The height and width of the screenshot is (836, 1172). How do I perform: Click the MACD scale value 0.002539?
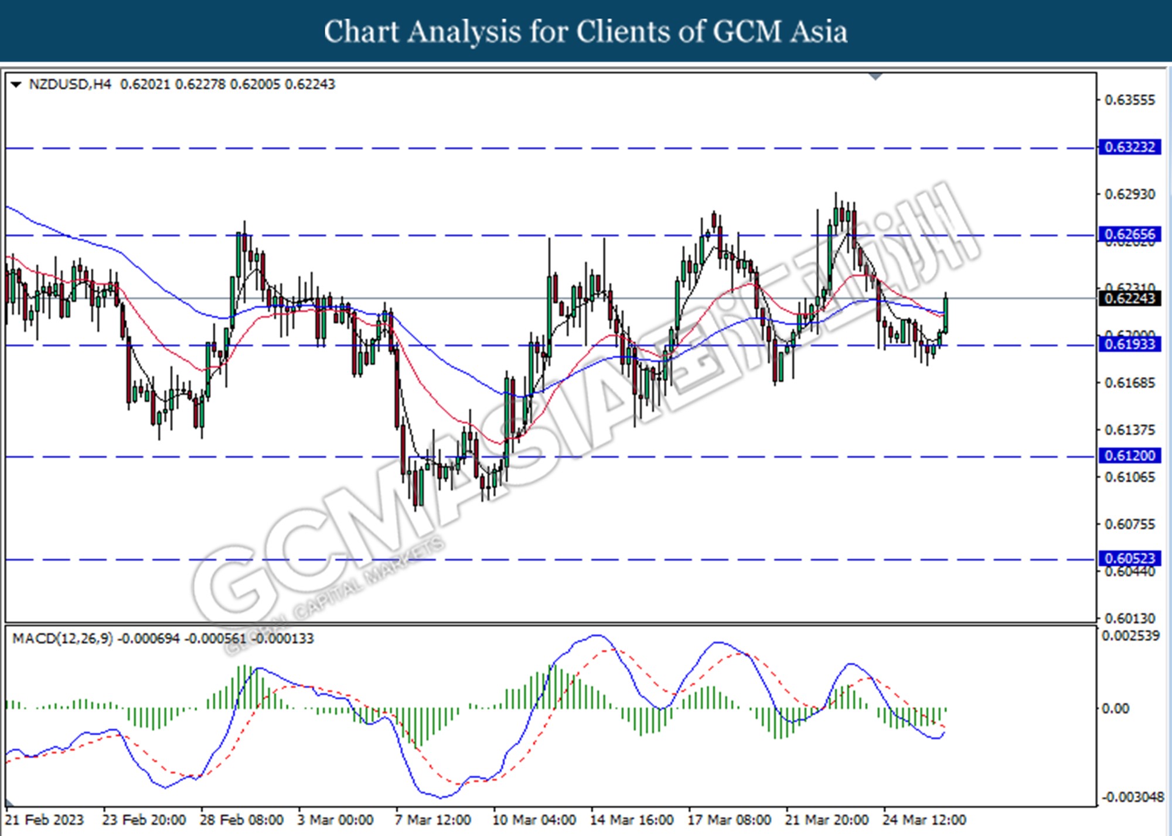click(x=1130, y=636)
